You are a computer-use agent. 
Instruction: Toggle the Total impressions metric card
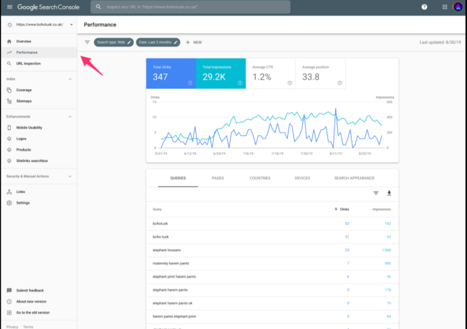[x=221, y=74]
